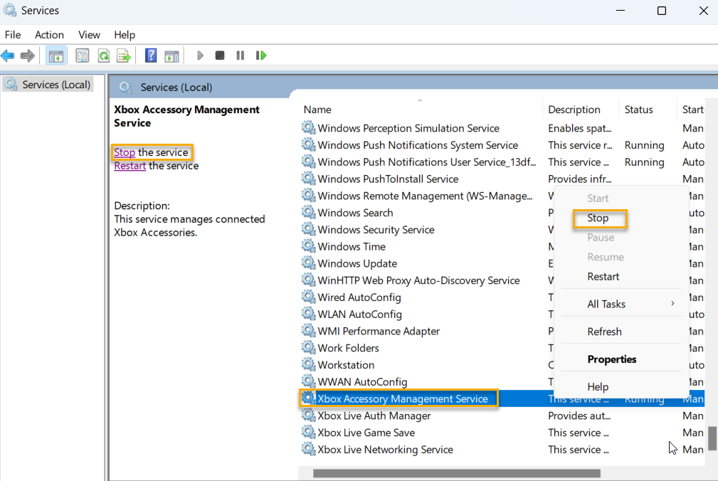Select the Xbox Live Auth Manager service
This screenshot has height=481, width=718.
coord(374,416)
